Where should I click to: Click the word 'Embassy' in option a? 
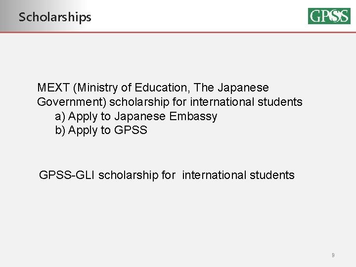(193, 117)
